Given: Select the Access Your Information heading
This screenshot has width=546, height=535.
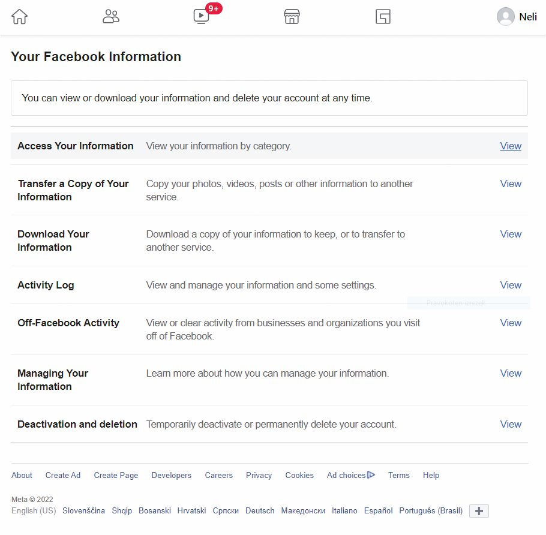Looking at the screenshot, I should (x=76, y=146).
